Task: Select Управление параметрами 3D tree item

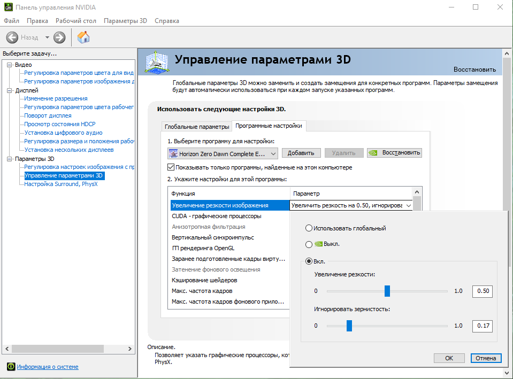Action: point(64,176)
